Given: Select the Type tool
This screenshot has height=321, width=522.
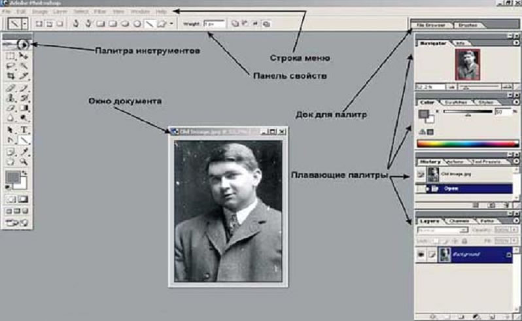Looking at the screenshot, I should [x=24, y=129].
